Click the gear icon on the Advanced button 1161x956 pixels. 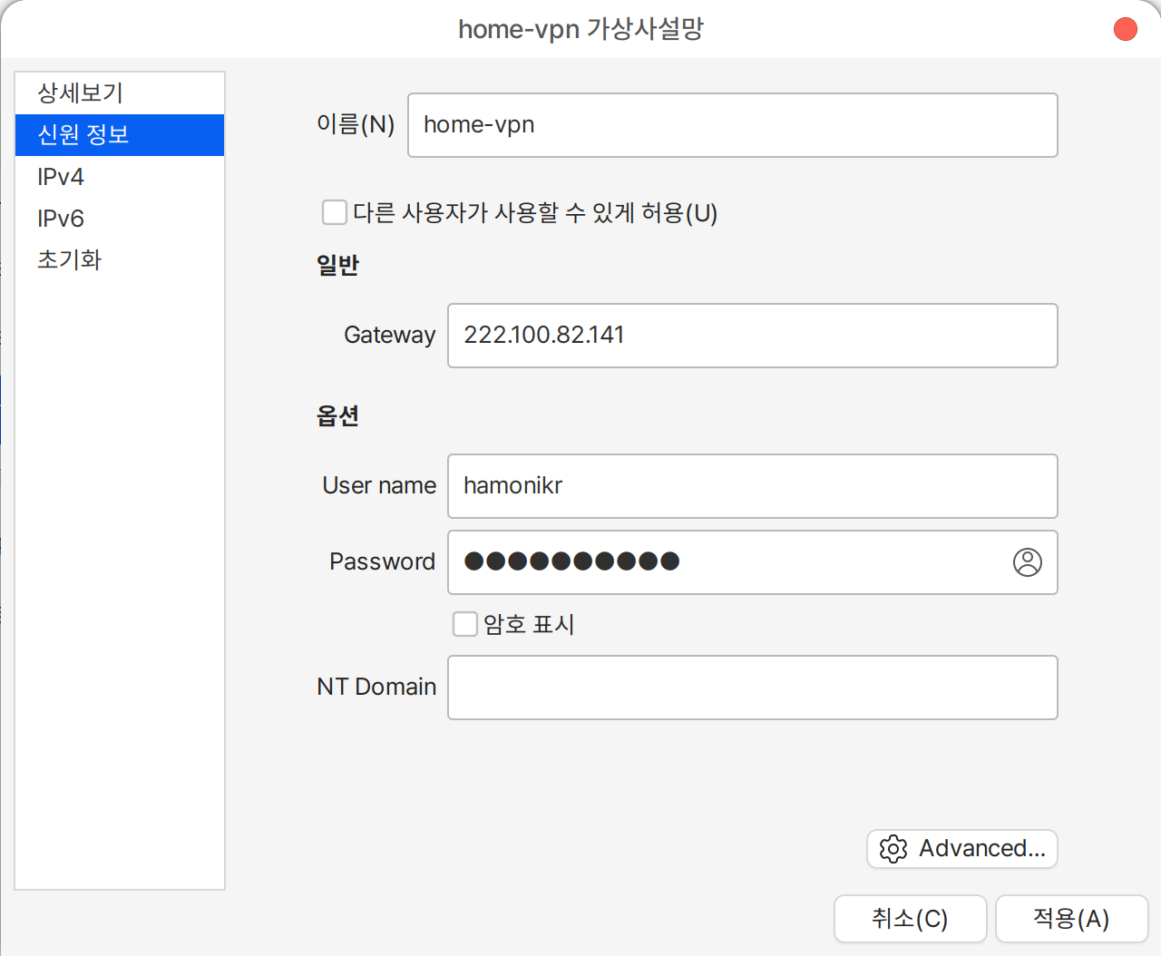[x=893, y=849]
